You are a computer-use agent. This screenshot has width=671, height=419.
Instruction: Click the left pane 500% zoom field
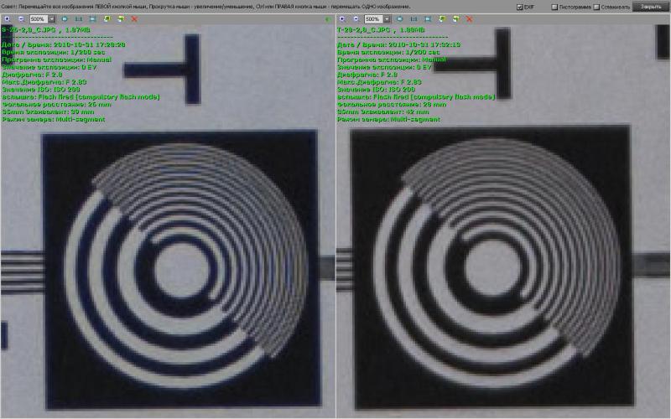click(x=39, y=19)
